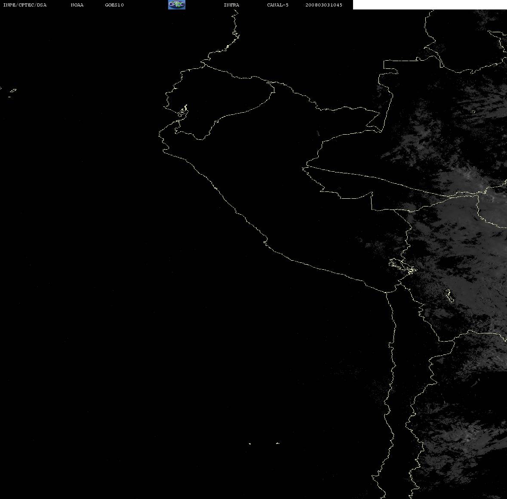Click the blank white bar in the header
The image size is (507, 499).
click(x=430, y=5)
